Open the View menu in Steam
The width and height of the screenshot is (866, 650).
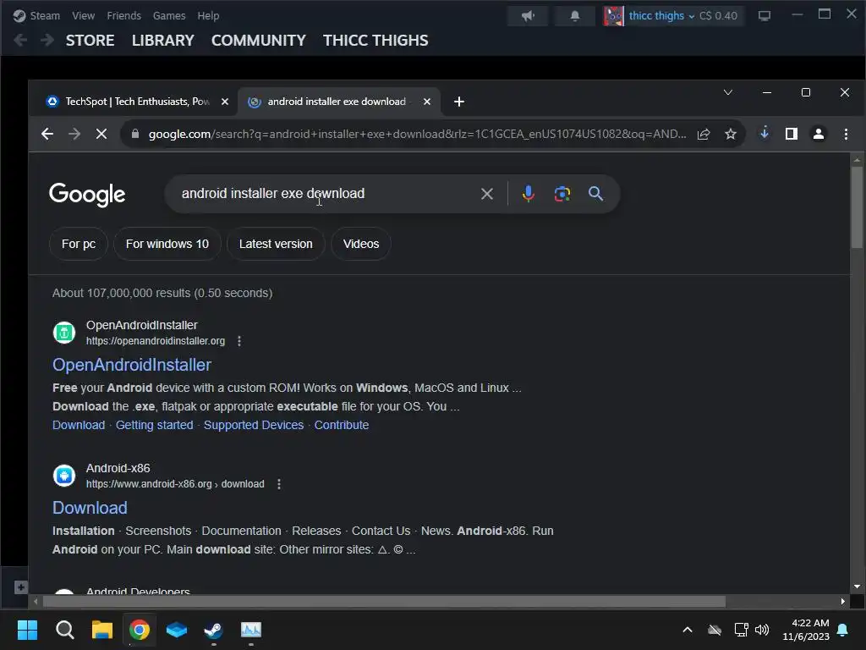tap(83, 15)
